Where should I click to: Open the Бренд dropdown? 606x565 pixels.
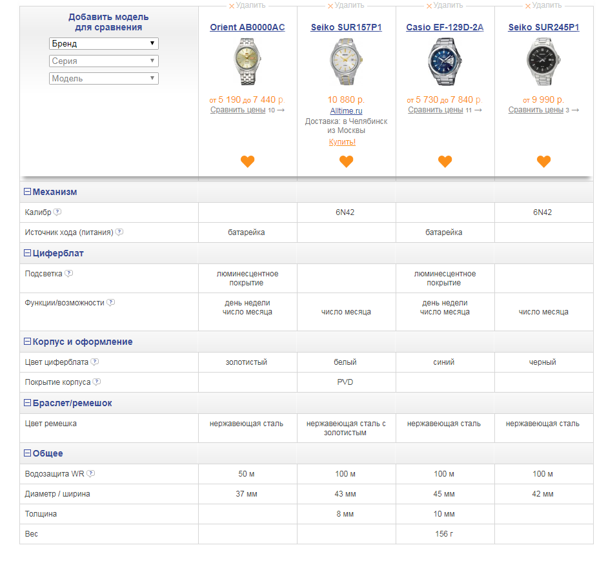103,43
